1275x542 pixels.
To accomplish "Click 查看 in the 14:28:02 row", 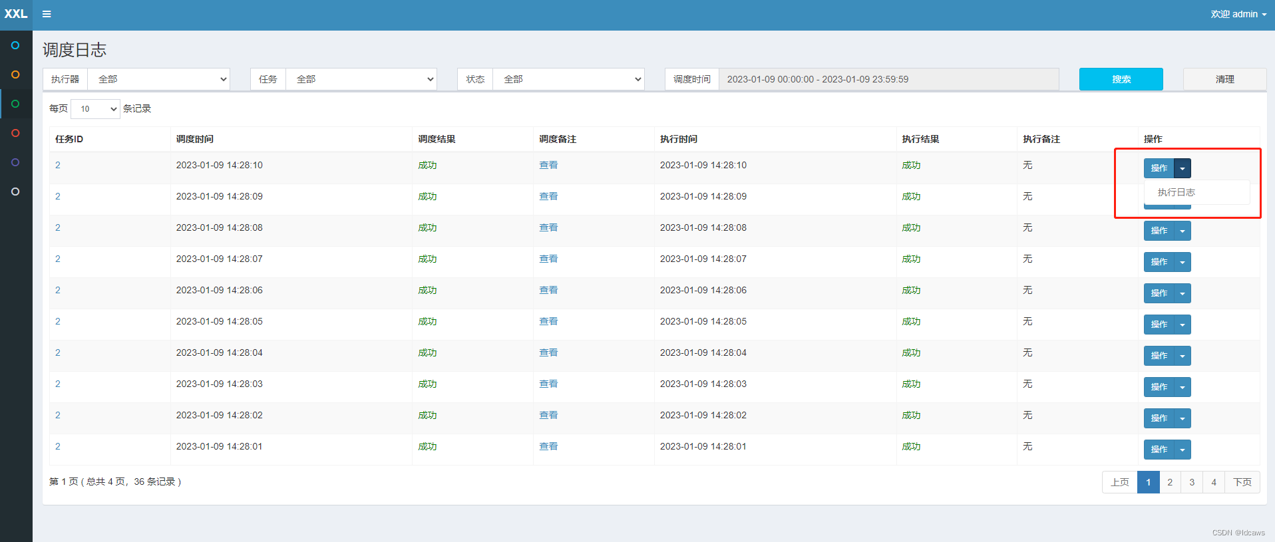I will coord(548,415).
